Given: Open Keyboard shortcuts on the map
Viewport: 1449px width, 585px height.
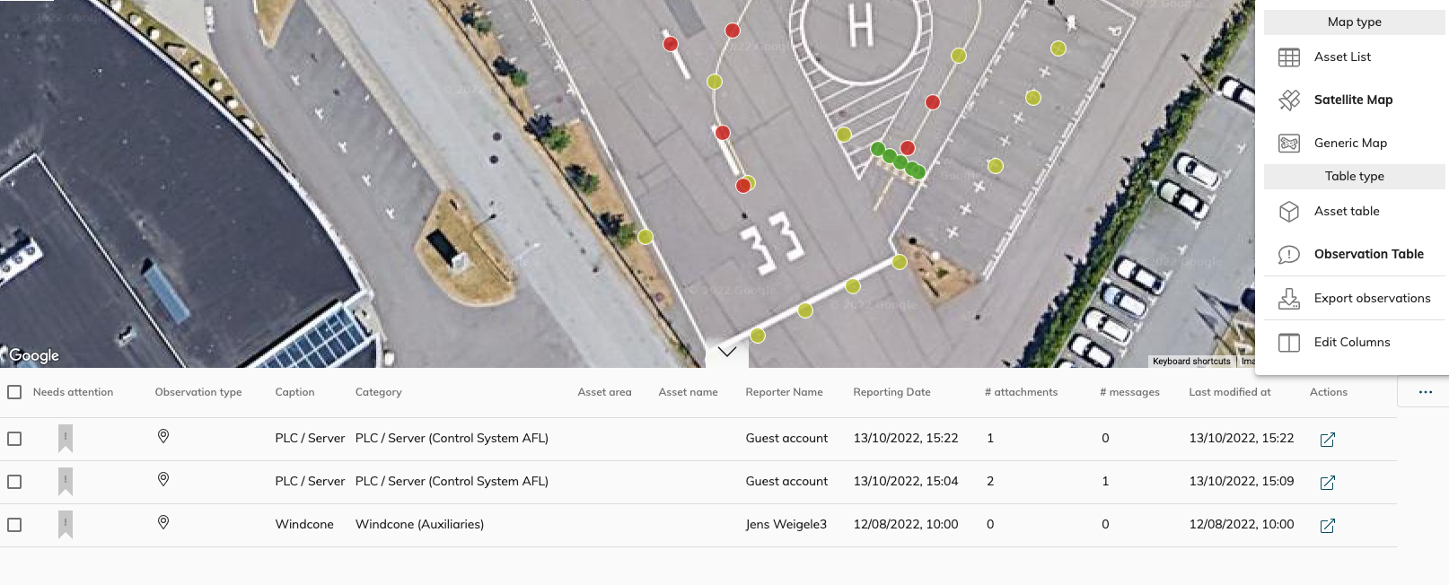Looking at the screenshot, I should (x=1191, y=362).
